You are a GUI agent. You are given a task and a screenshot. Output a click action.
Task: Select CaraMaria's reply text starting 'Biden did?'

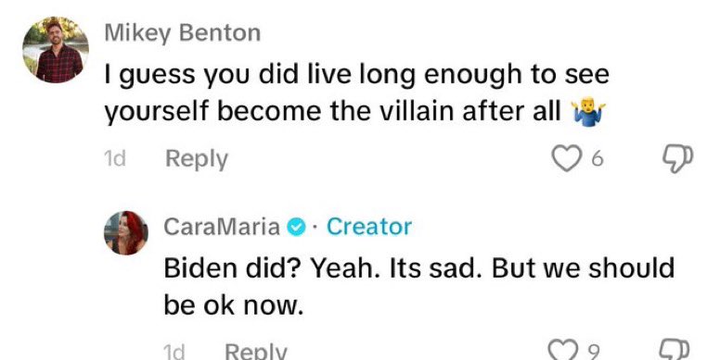(419, 286)
